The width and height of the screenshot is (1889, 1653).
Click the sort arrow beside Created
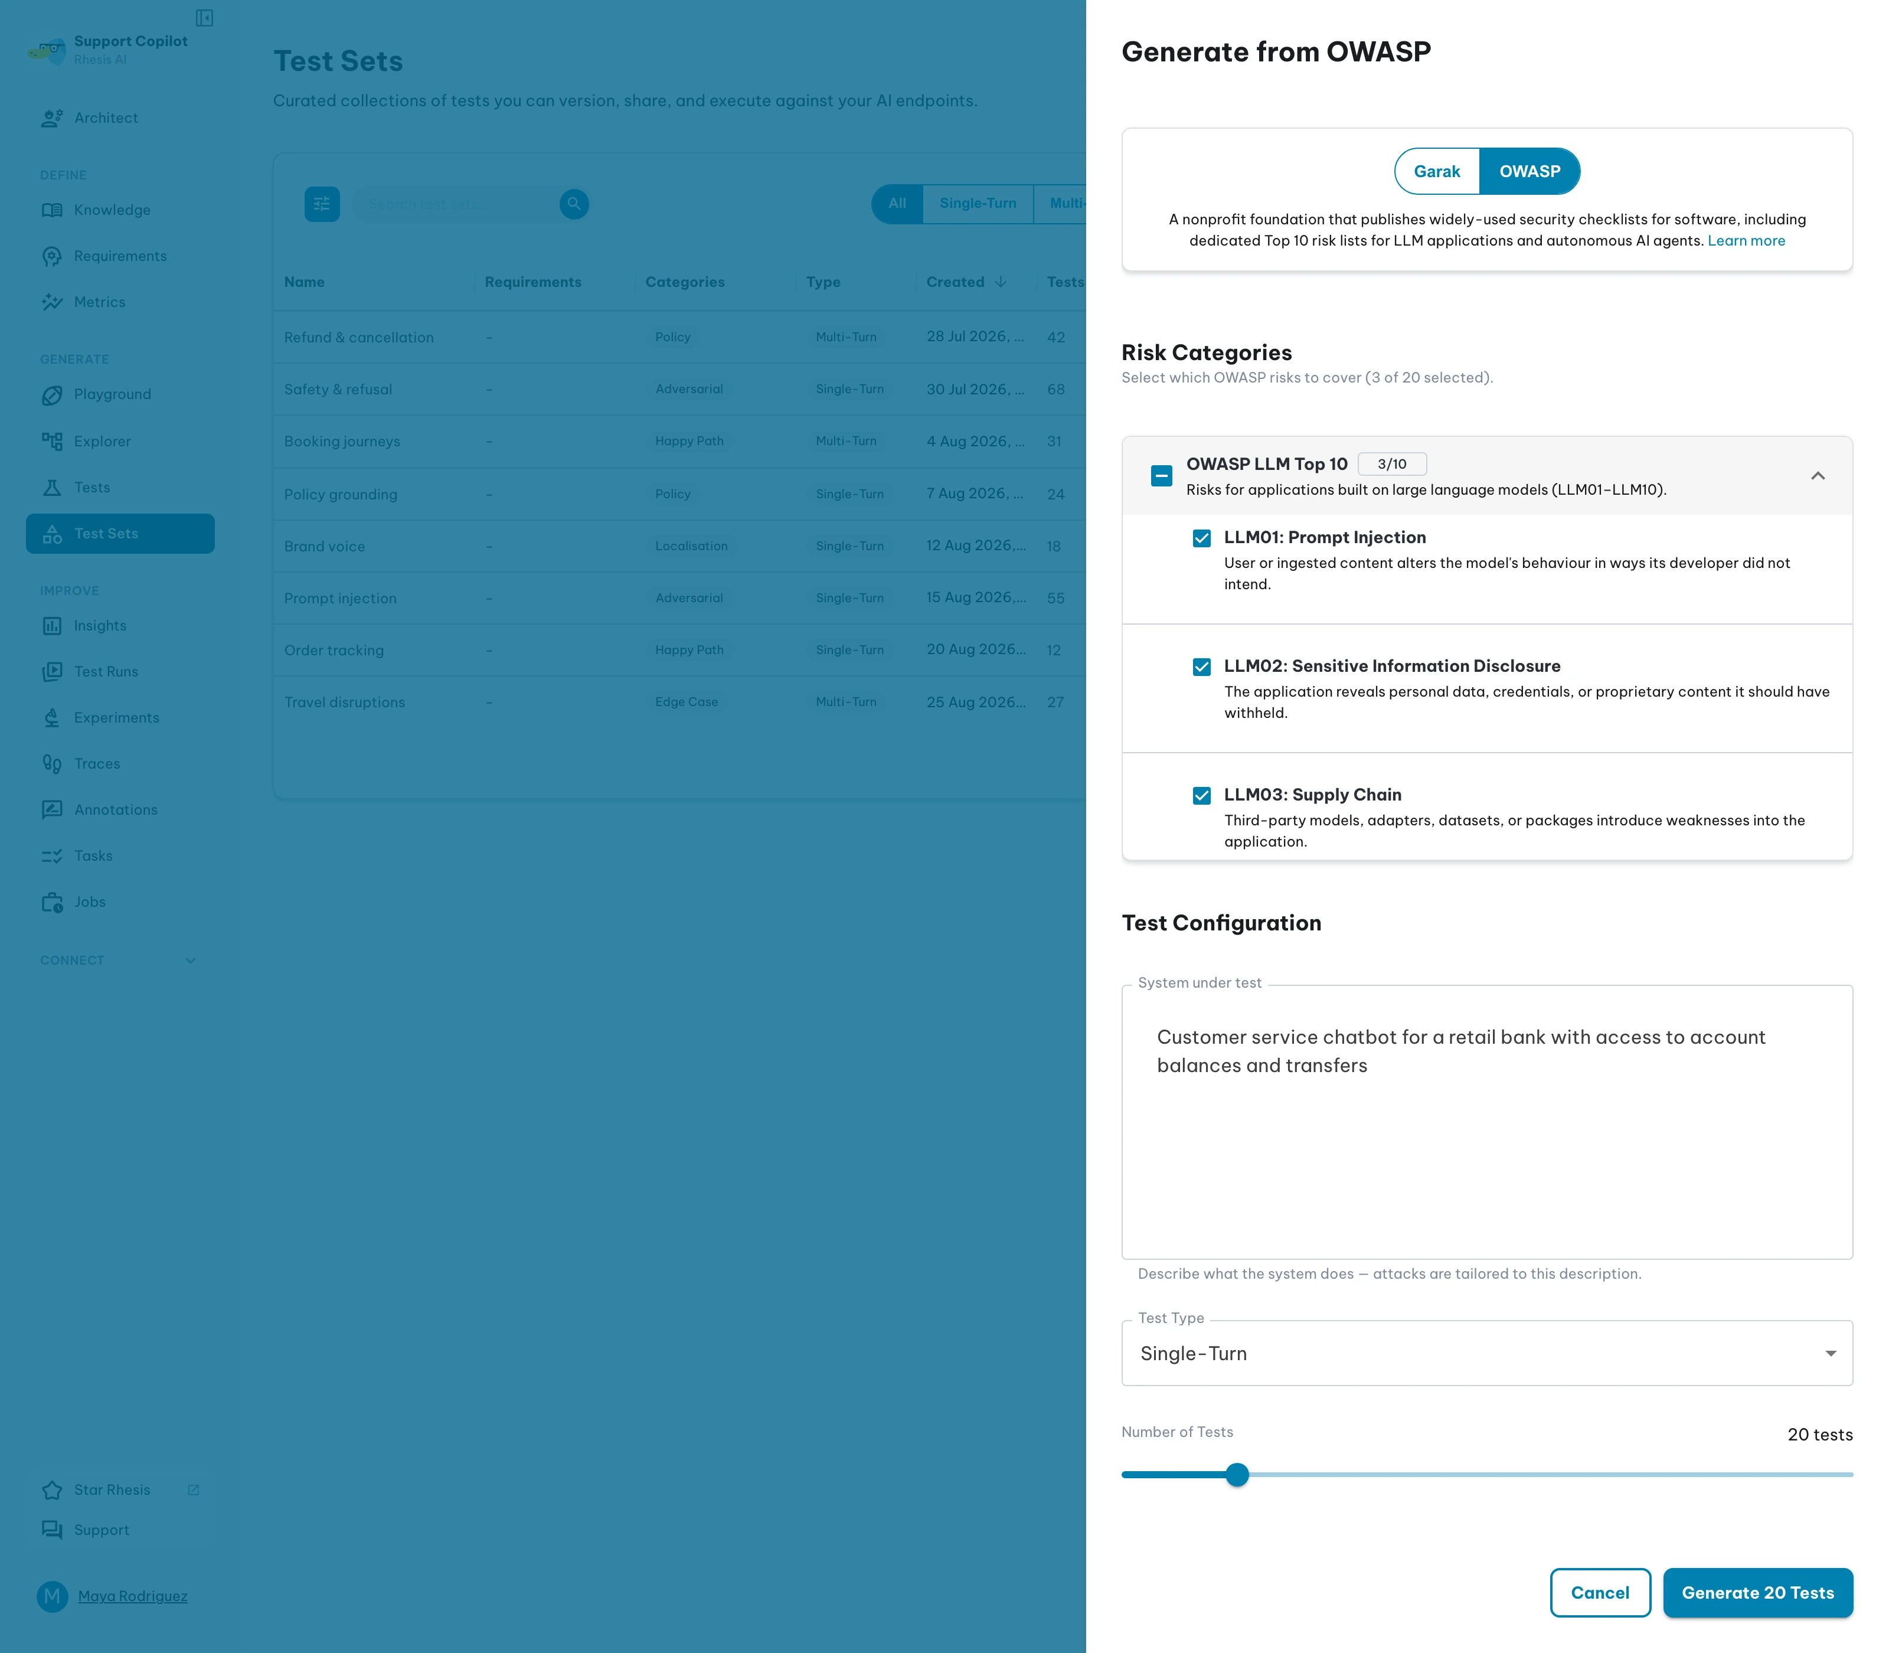pos(1001,282)
